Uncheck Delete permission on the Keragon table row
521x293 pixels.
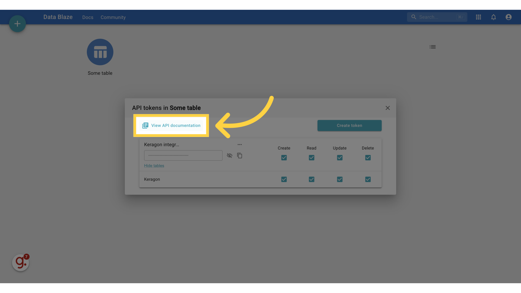[x=368, y=179]
